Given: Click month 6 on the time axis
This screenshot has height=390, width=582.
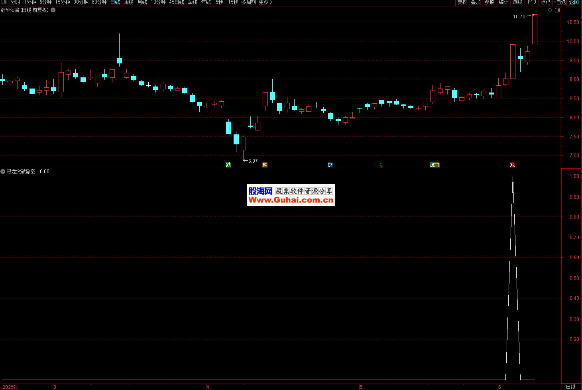Looking at the screenshot, I should (499, 387).
